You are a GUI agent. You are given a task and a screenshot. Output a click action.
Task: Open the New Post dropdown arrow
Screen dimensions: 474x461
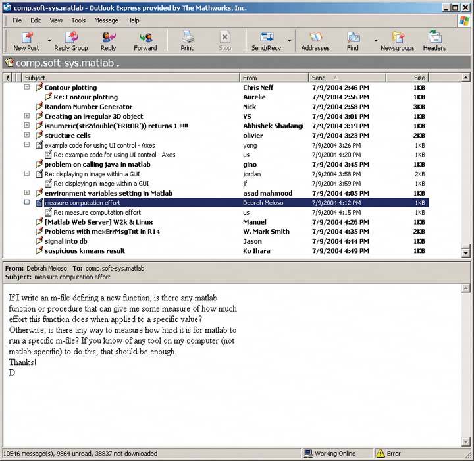coord(49,41)
